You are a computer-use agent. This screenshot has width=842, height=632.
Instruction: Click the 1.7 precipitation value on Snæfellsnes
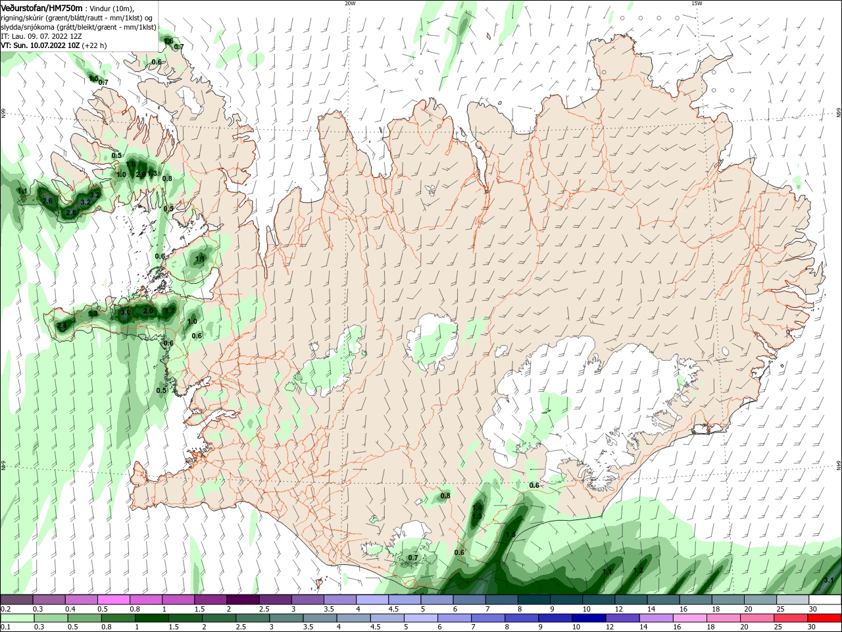pyautogui.click(x=170, y=311)
